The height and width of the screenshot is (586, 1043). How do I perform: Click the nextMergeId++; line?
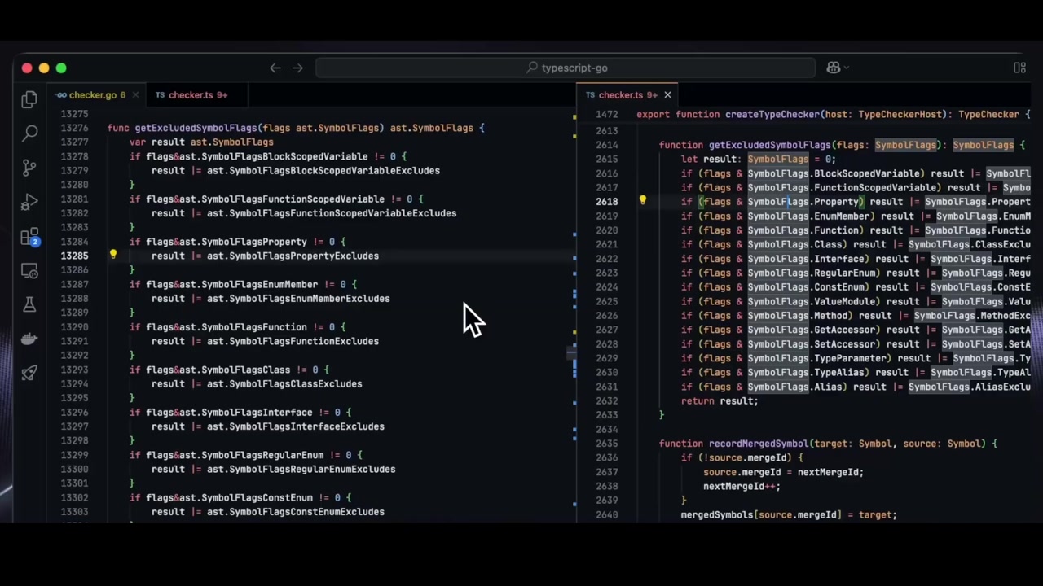742,486
